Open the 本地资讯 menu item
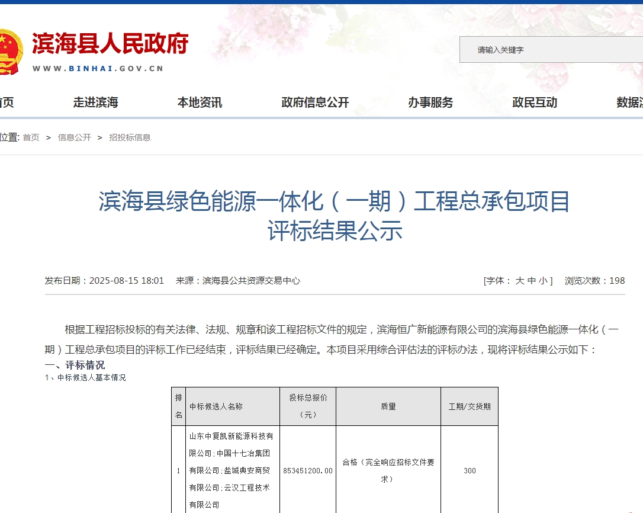The image size is (643, 513). pos(200,102)
